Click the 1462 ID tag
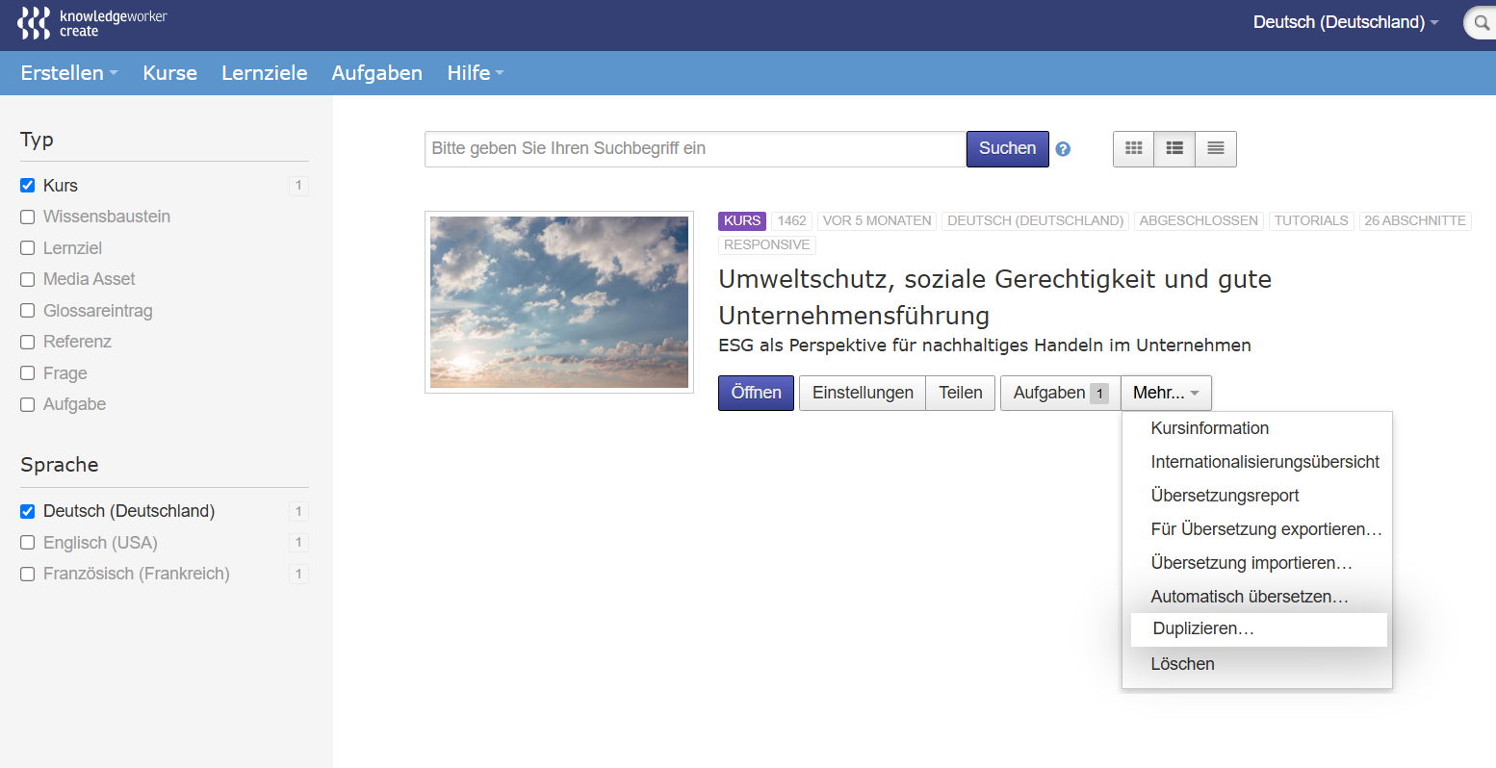1496x768 pixels. 791,220
